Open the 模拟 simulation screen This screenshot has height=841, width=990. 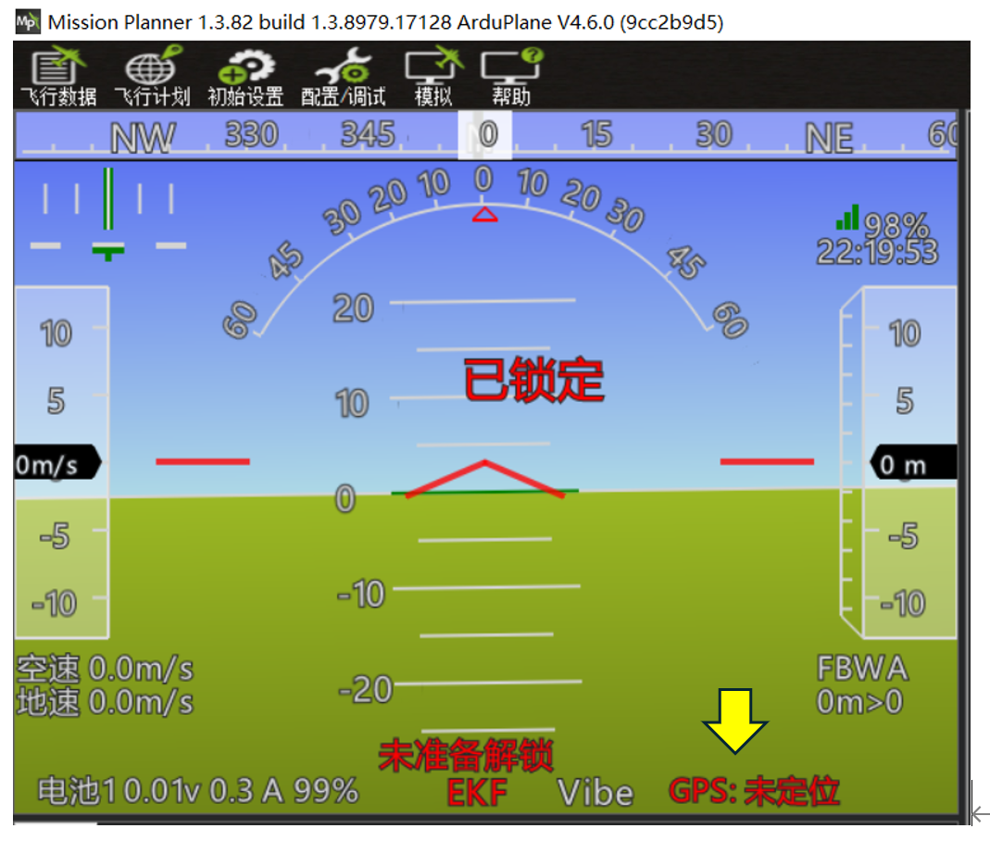tap(432, 78)
